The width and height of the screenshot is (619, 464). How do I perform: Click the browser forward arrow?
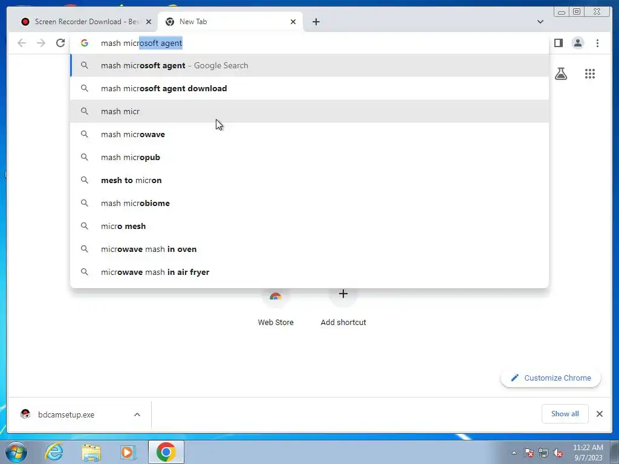point(41,43)
